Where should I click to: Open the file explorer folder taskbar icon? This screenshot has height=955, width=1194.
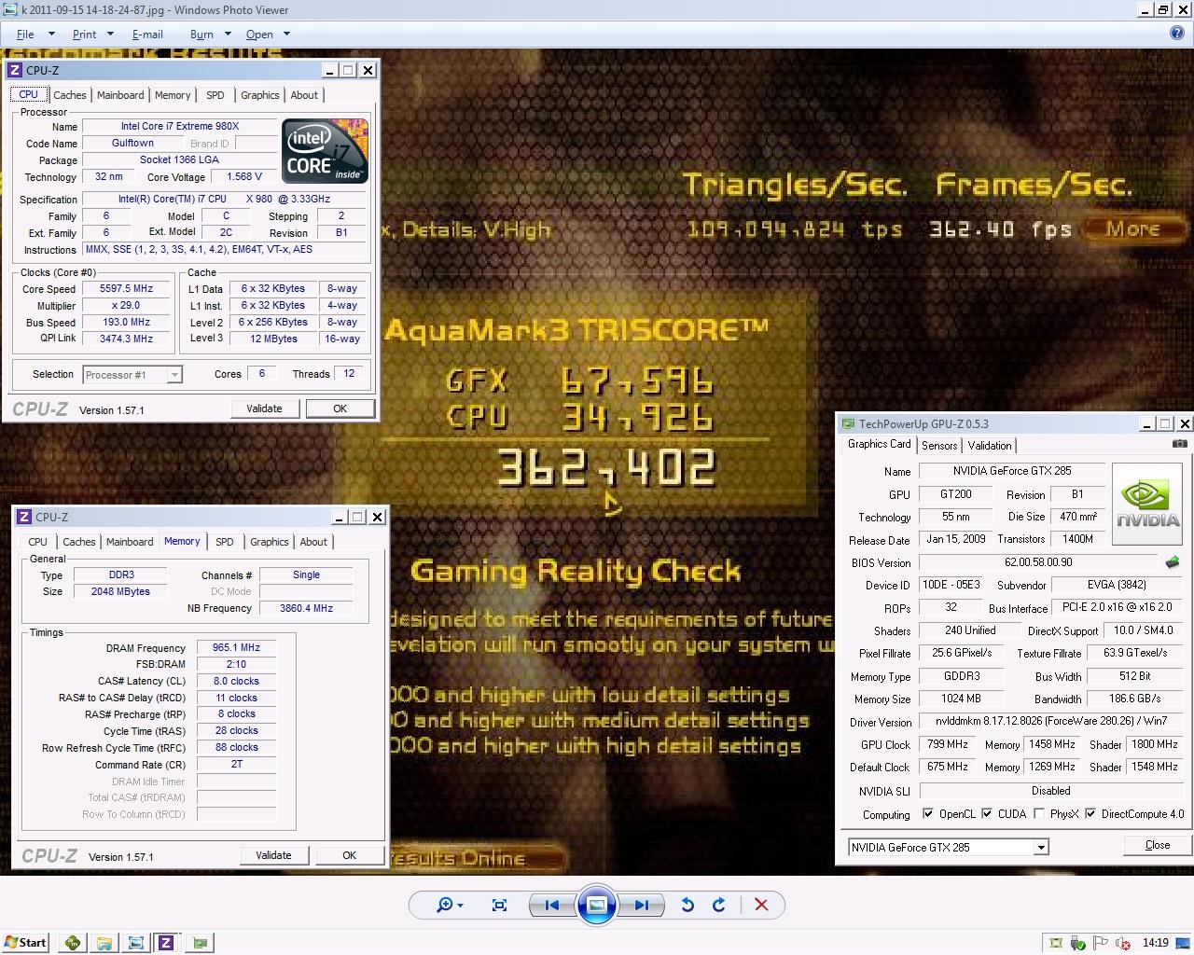[104, 943]
